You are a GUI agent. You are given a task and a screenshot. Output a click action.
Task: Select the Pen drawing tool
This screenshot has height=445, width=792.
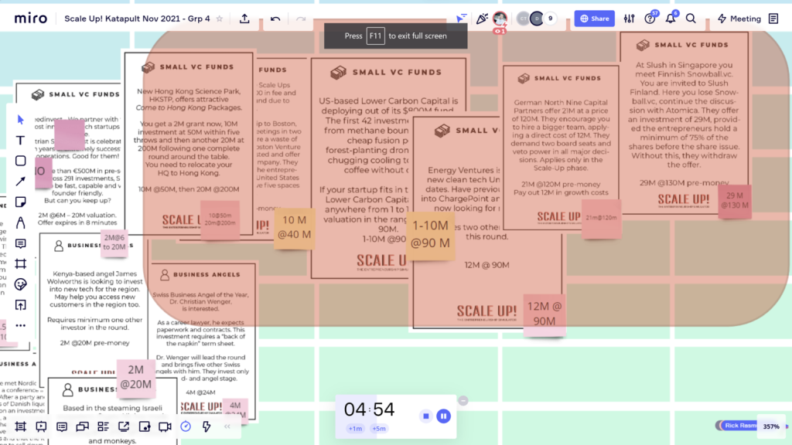(21, 222)
